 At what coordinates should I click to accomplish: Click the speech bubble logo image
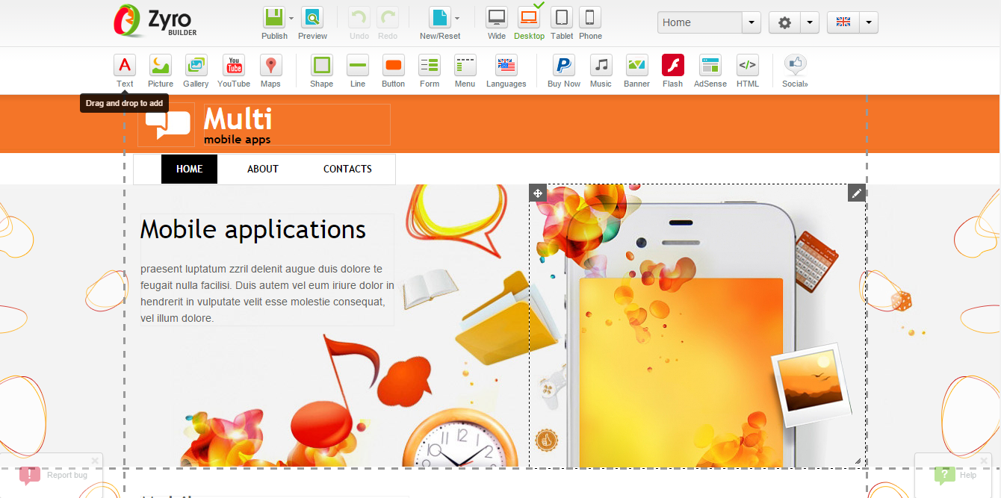(167, 125)
